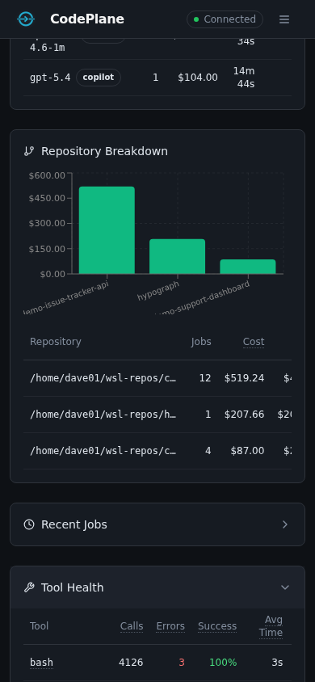315x682 pixels.
Task: Select the repository row costing $519.24
Action: pyautogui.click(x=157, y=378)
